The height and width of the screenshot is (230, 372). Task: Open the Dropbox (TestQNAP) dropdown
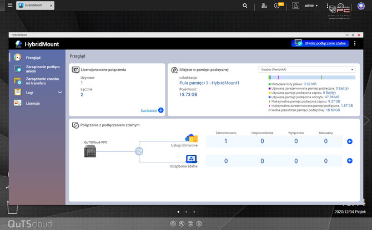[x=306, y=69]
